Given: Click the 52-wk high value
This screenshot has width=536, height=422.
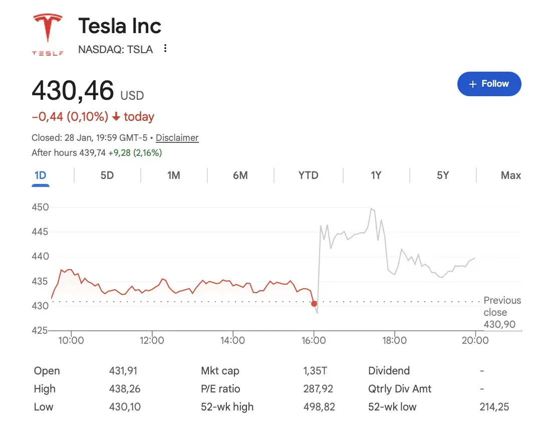Looking at the screenshot, I should coord(319,406).
